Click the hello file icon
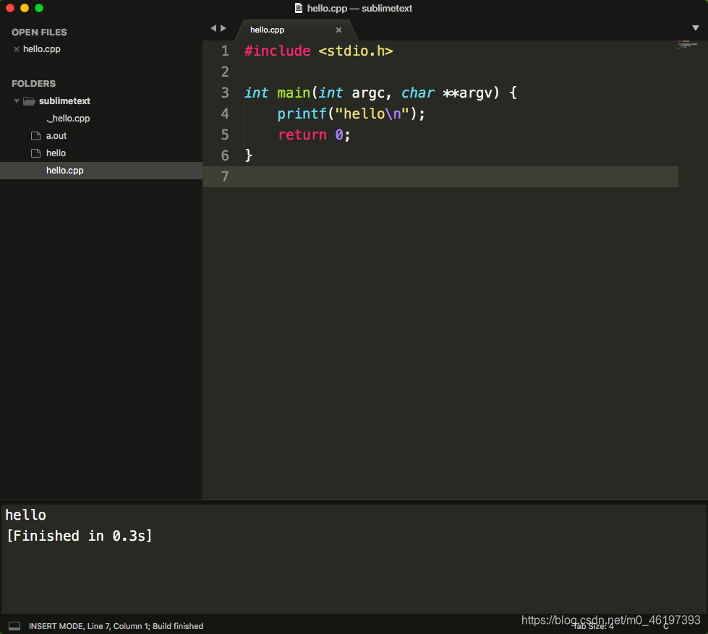This screenshot has width=708, height=634. [x=35, y=153]
